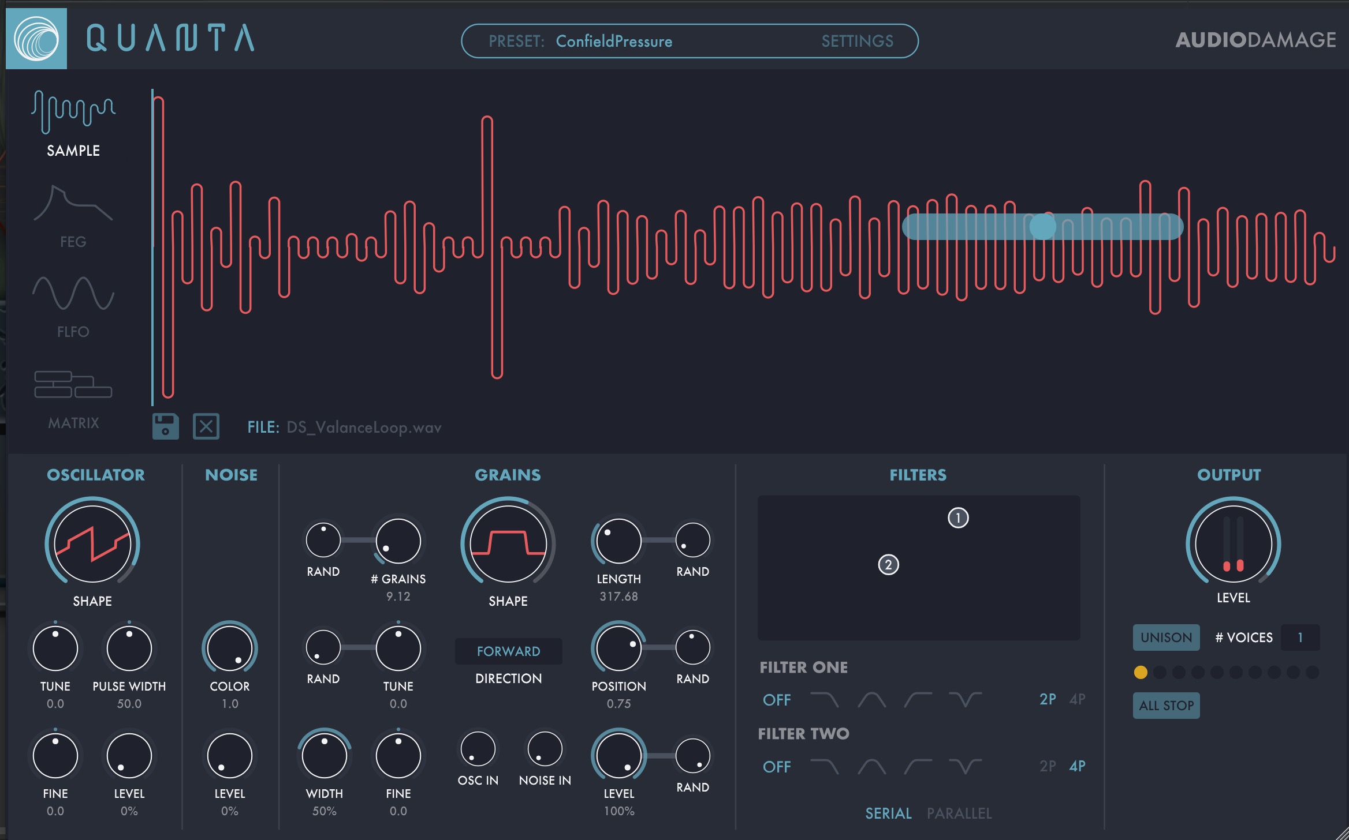Click the grain LENGTH knob
Viewport: 1349px width, 840px height.
[618, 541]
